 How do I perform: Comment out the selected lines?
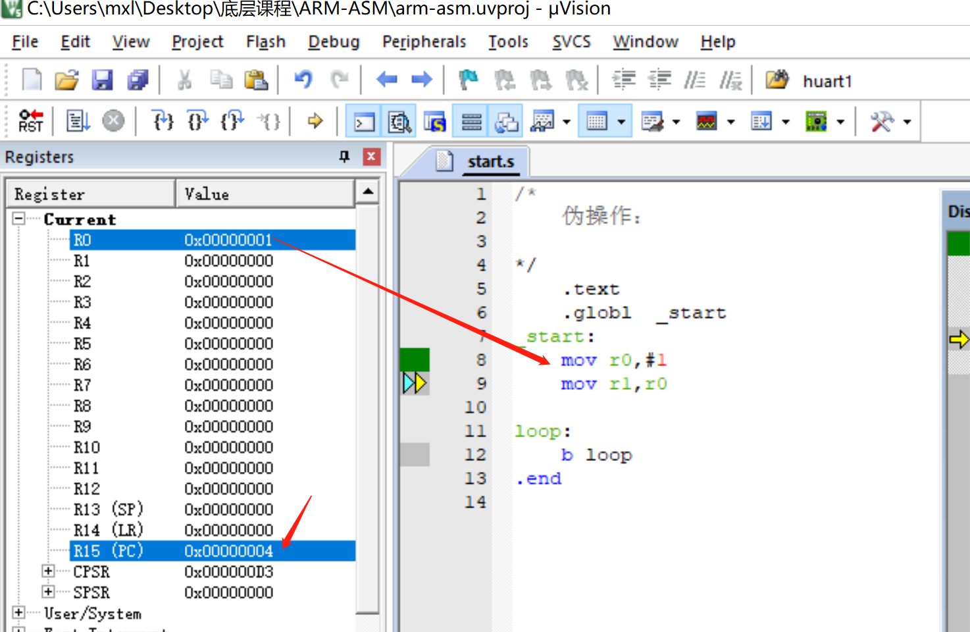click(695, 80)
